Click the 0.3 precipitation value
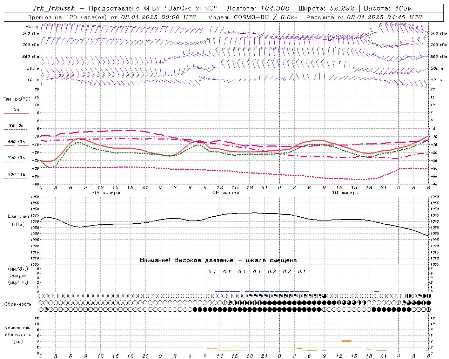 click(272, 271)
